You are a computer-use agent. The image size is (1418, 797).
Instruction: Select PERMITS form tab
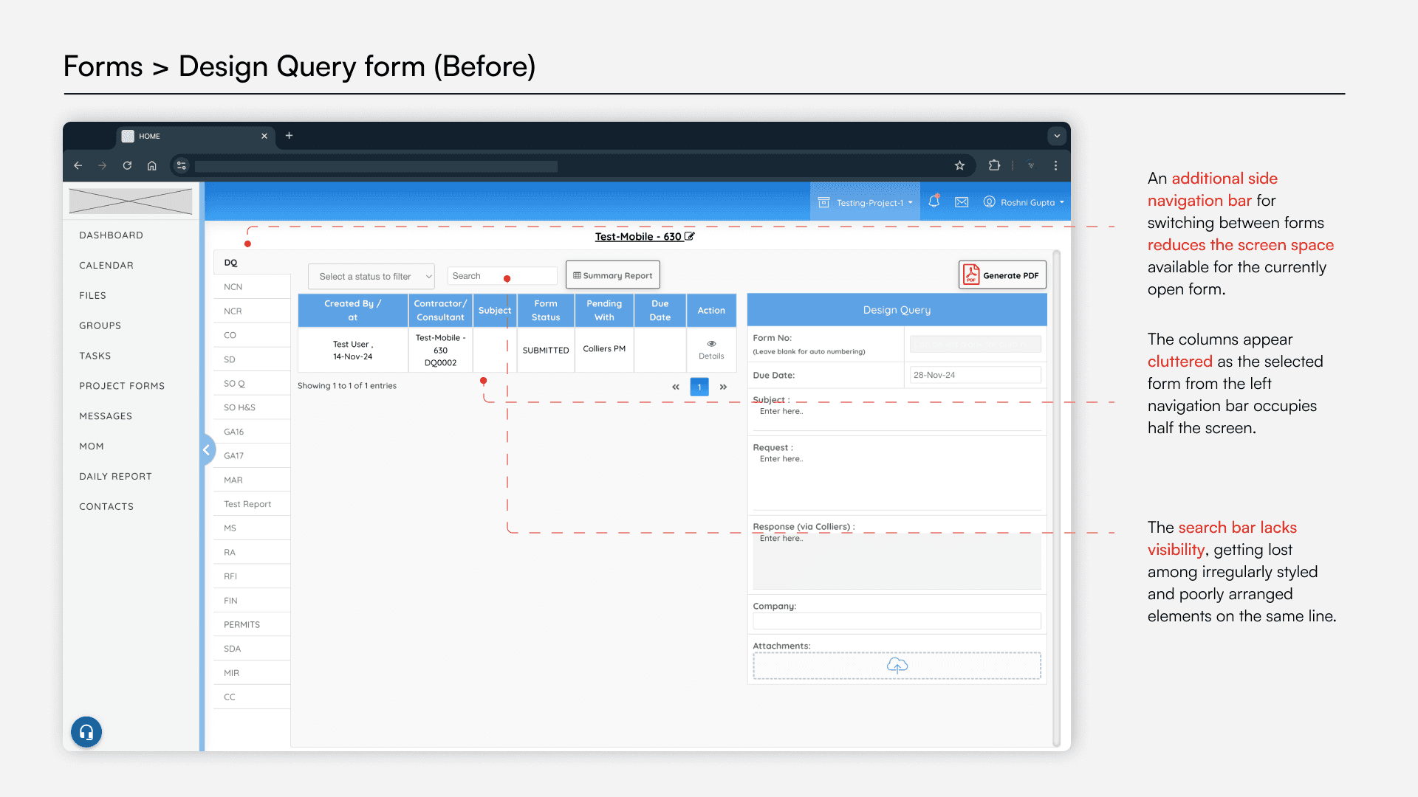coord(252,625)
